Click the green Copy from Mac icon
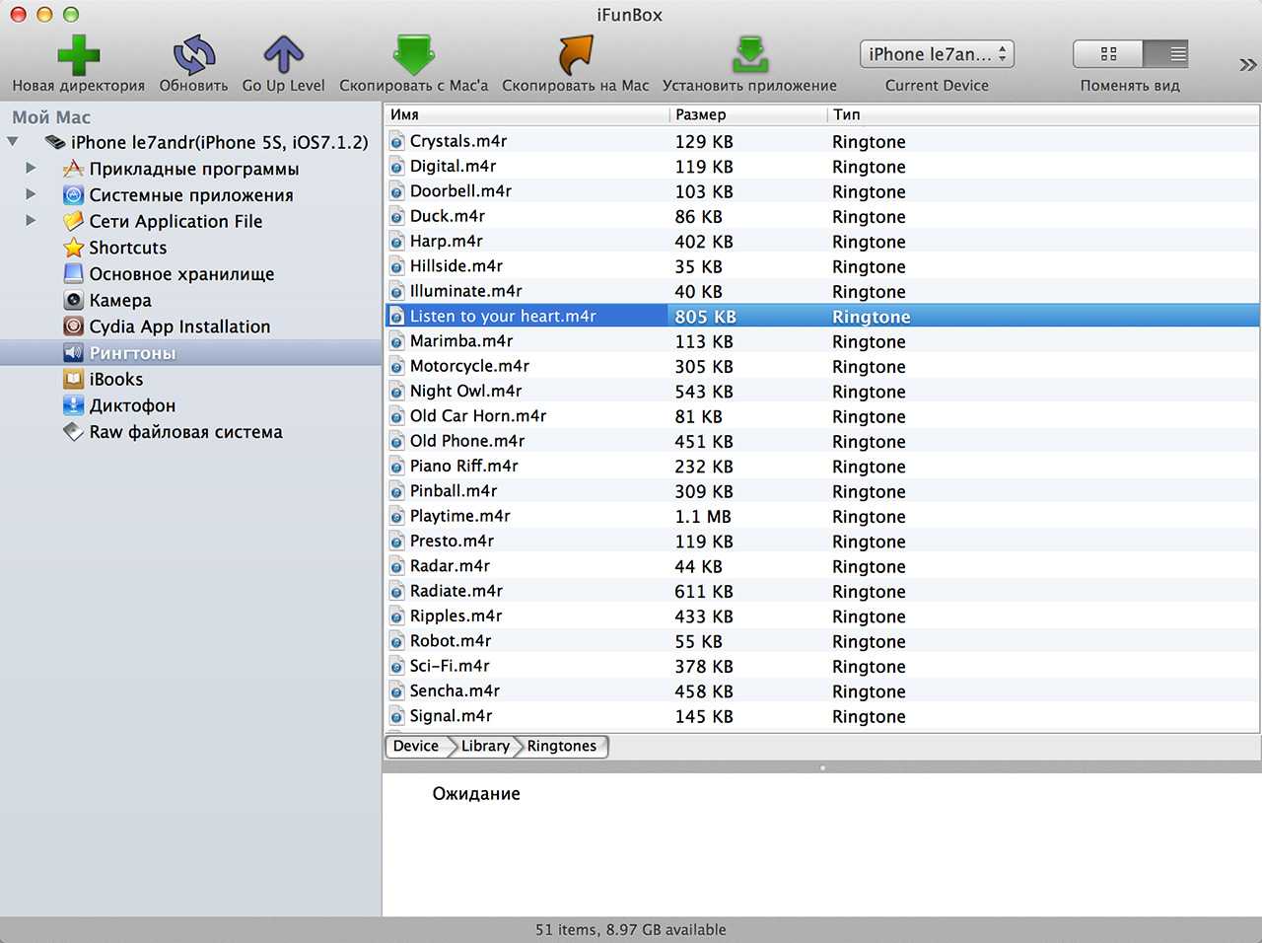Image resolution: width=1262 pixels, height=943 pixels. [x=413, y=55]
